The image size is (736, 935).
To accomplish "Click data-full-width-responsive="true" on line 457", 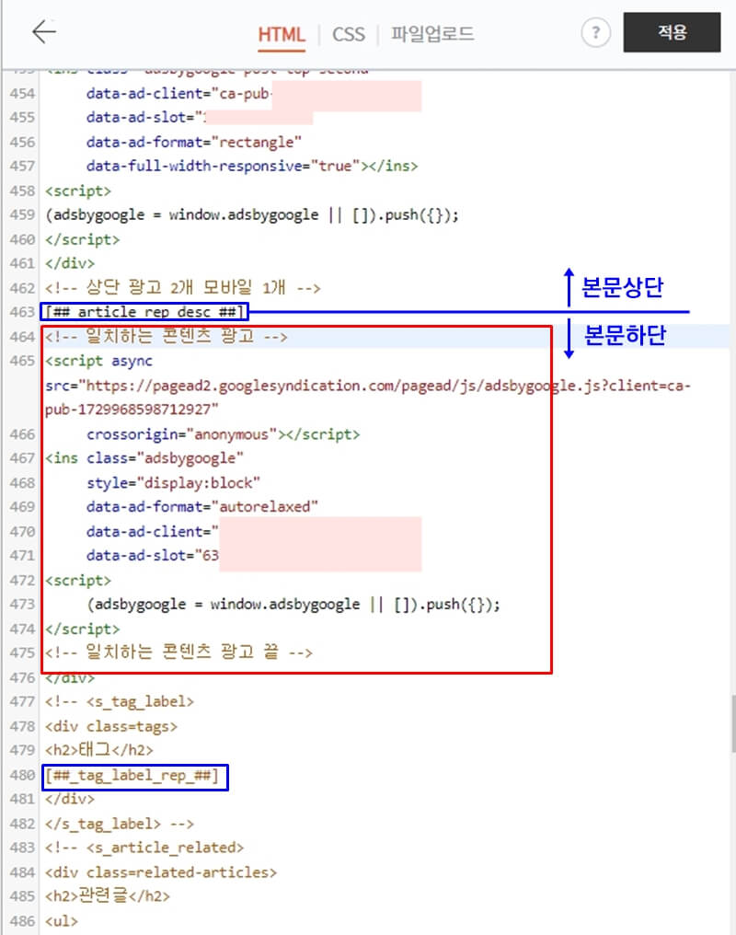I will click(x=224, y=166).
